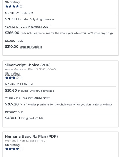Click the $366.00 yearly cost amount
This screenshot has height=157, width=121.
[12, 33]
